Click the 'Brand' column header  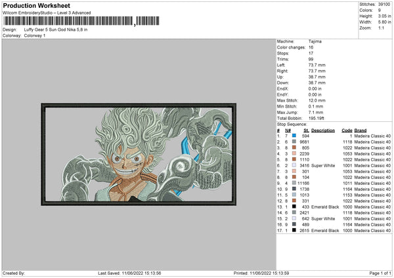point(361,130)
